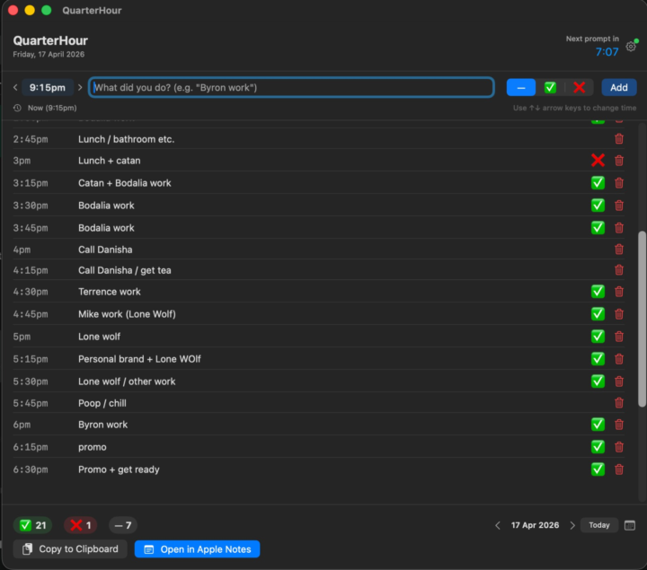Screen dimensions: 647x570
Task: Toggle green check on Personal brand + Lone WOlf
Action: pyautogui.click(x=598, y=359)
